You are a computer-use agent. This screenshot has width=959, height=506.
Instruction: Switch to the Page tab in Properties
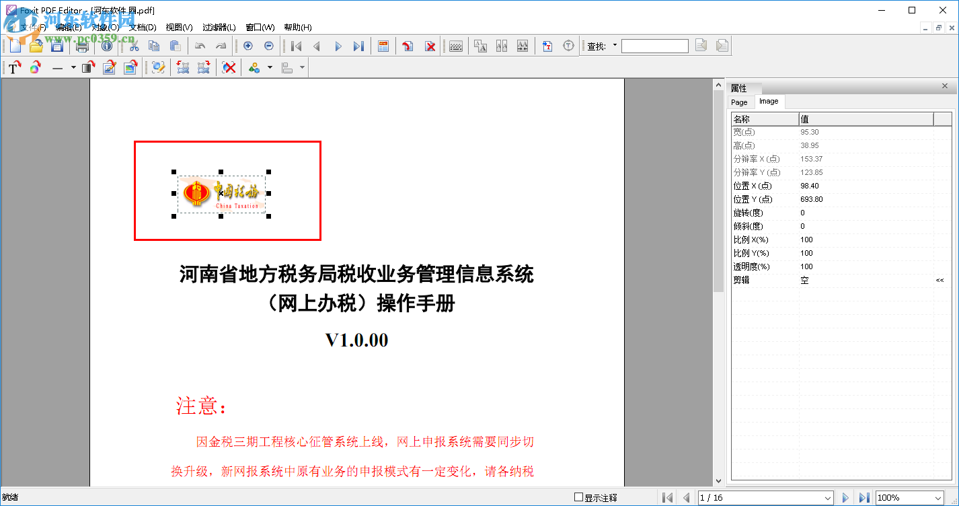point(740,102)
